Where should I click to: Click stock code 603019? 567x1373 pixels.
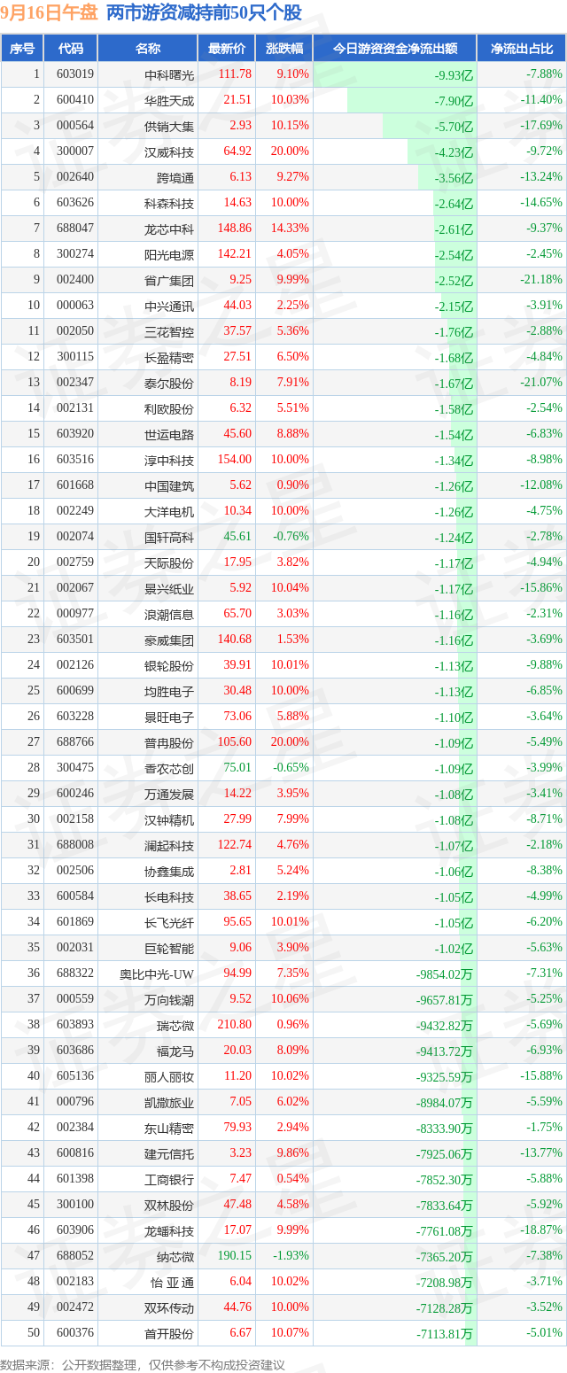pos(75,74)
